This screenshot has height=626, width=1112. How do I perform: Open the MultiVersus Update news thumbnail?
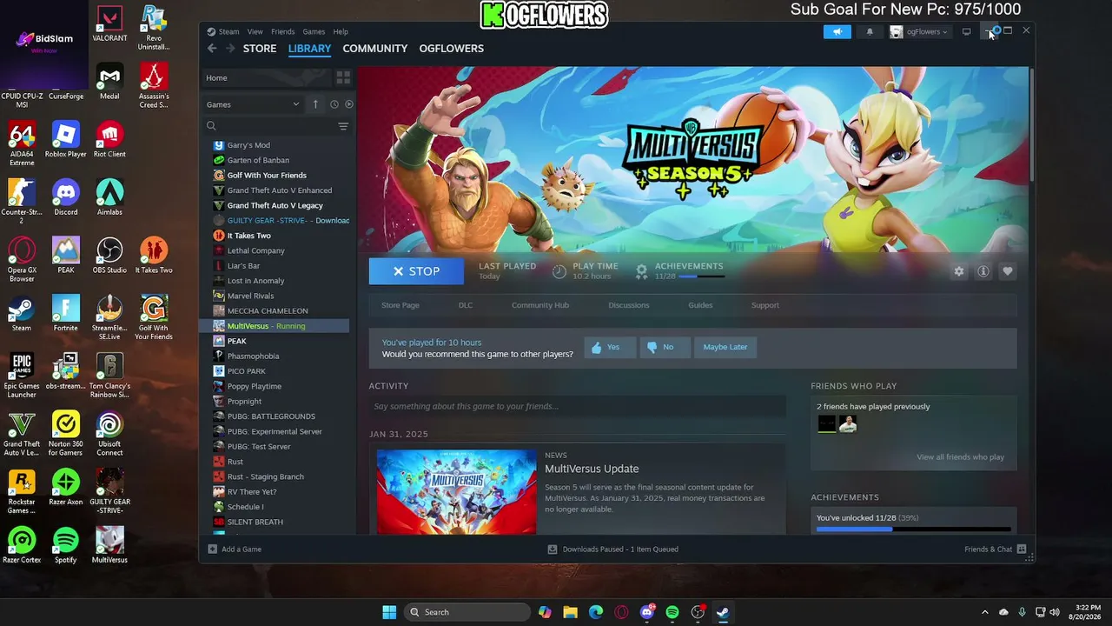(457, 491)
